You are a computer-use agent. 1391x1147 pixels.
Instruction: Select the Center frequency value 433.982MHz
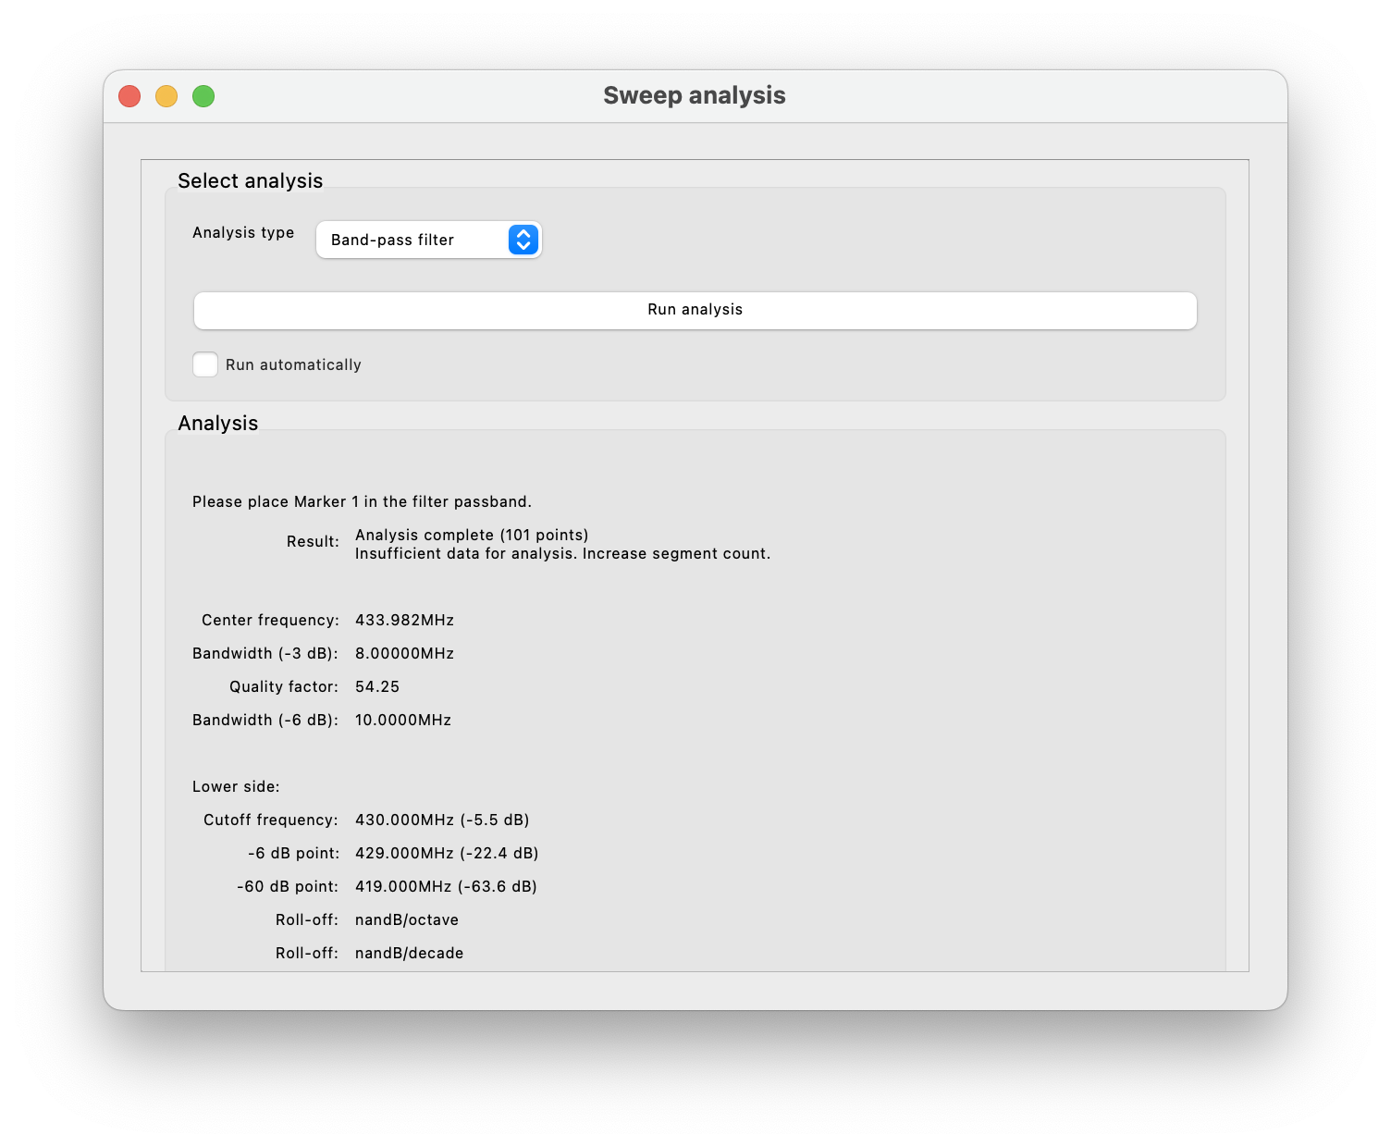coord(404,620)
